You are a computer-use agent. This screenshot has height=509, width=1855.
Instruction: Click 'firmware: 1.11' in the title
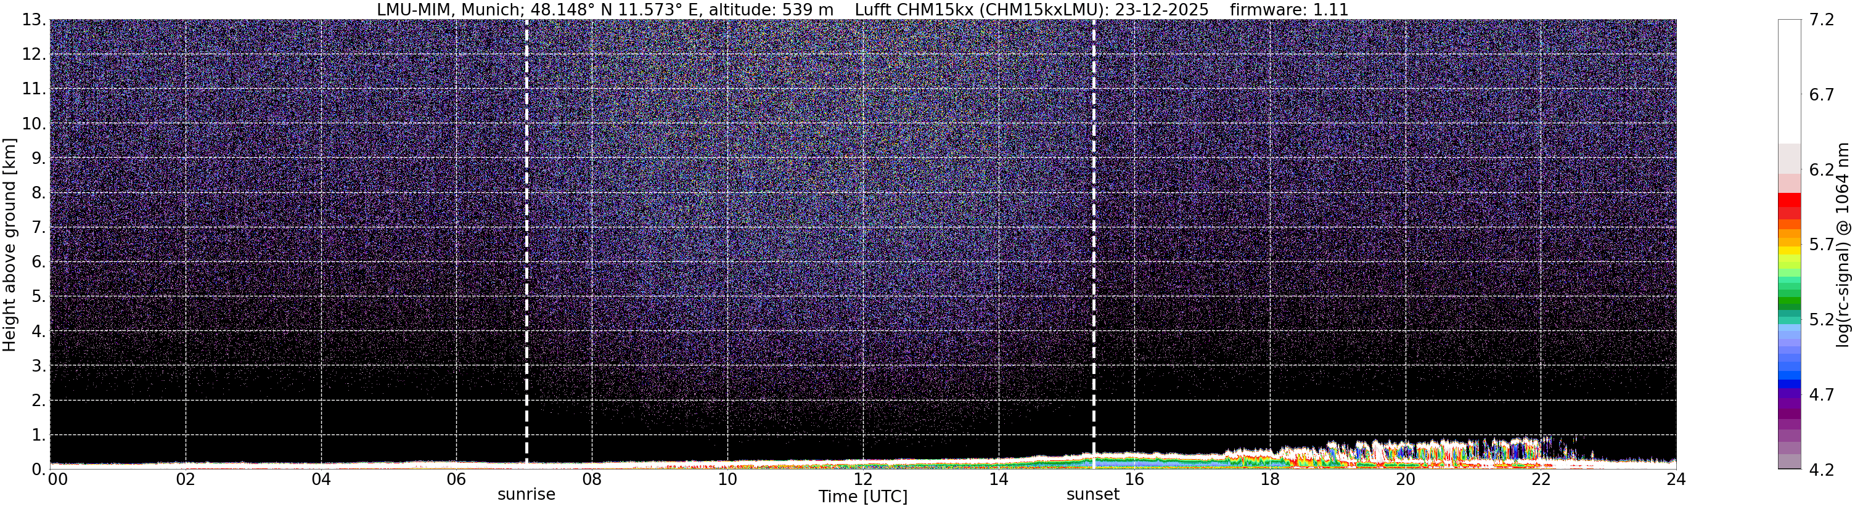[1289, 9]
